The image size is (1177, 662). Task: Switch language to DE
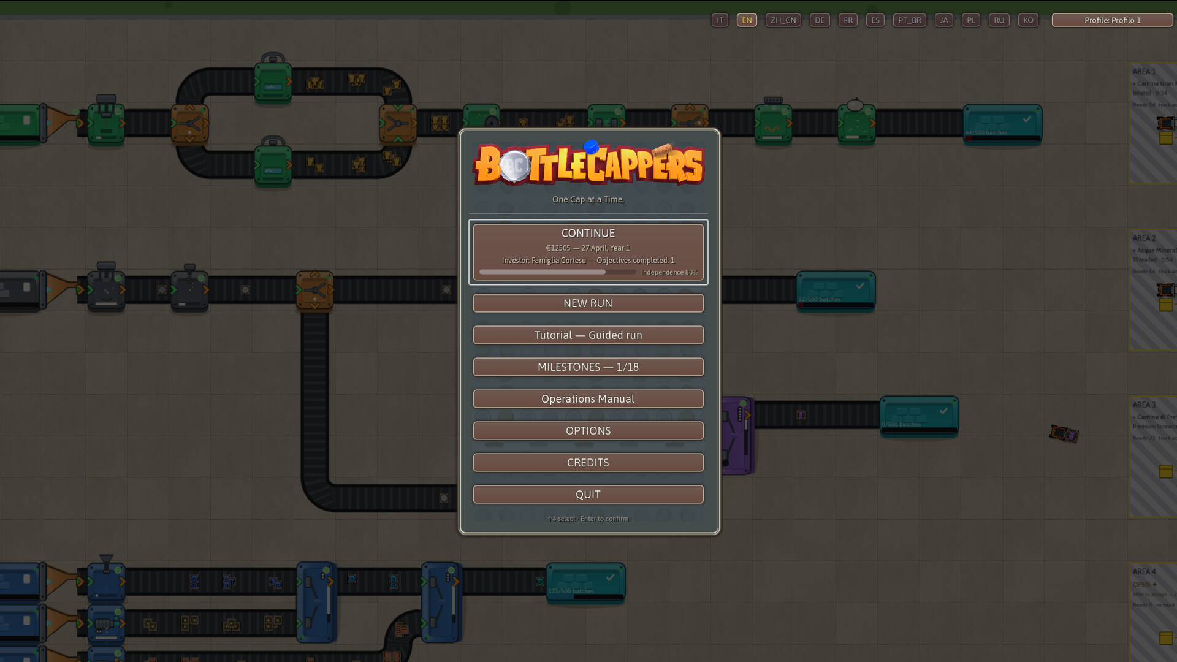coord(820,20)
